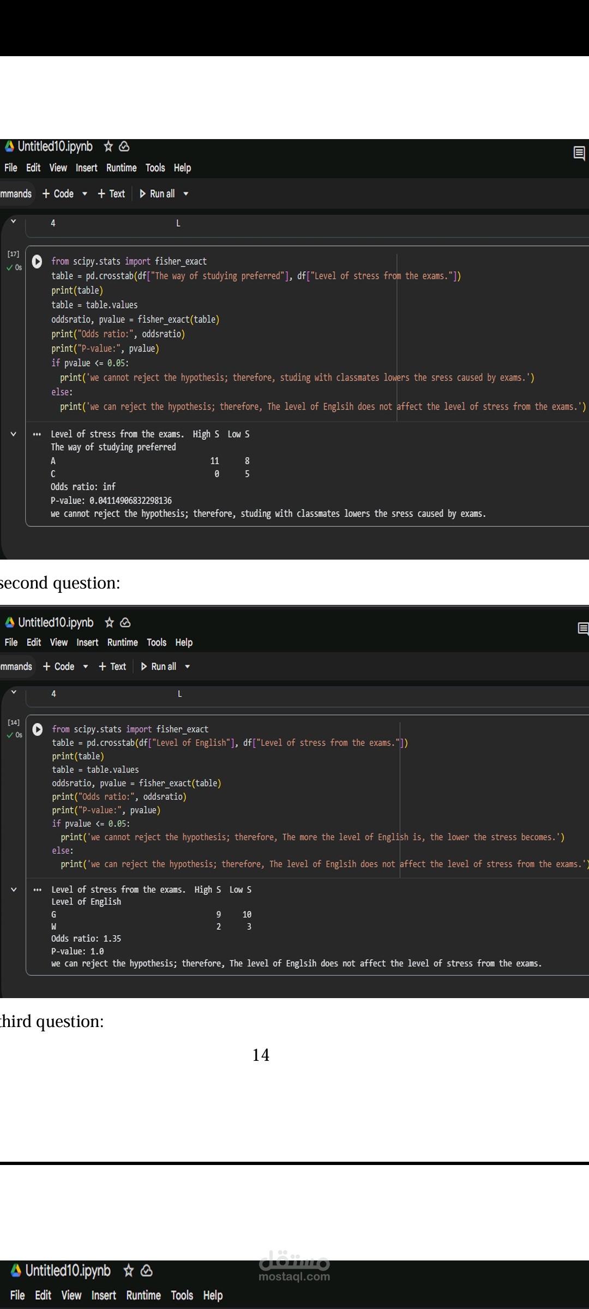Click the cloud icon in the header below the mostaql watermark
The height and width of the screenshot is (1309, 589).
(x=147, y=1271)
